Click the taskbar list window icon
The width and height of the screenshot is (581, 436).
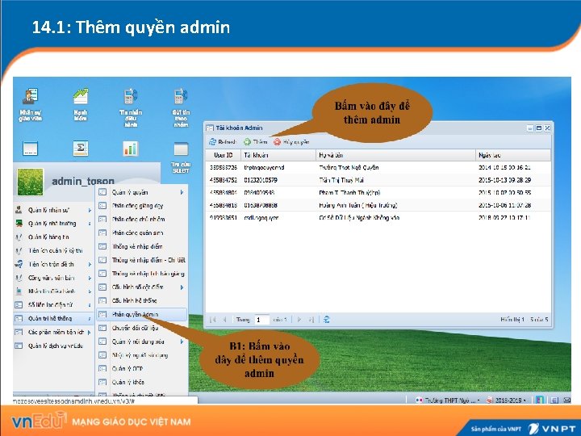tap(554, 400)
